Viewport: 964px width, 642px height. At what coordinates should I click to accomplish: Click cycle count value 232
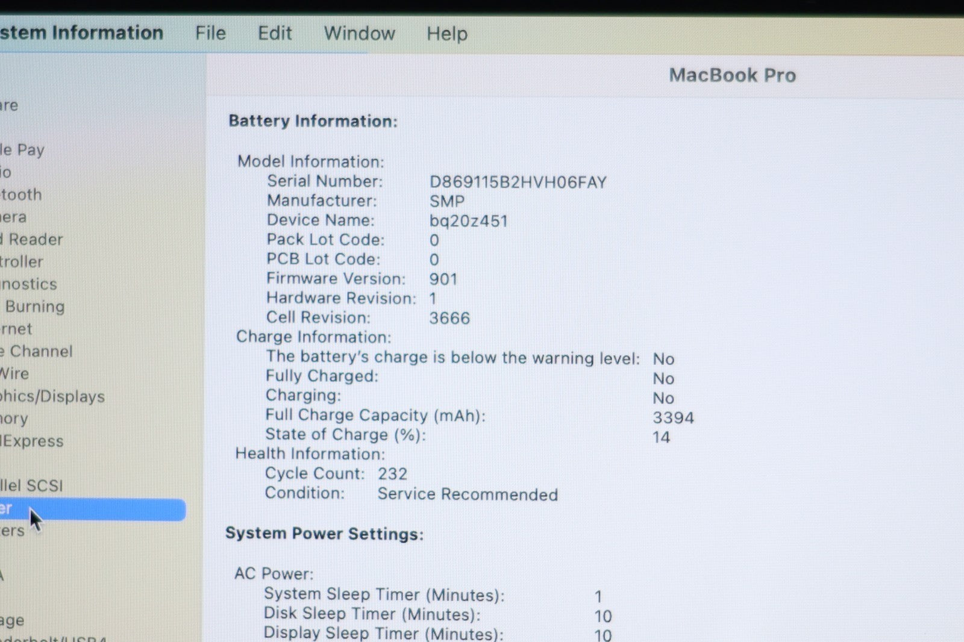(393, 474)
